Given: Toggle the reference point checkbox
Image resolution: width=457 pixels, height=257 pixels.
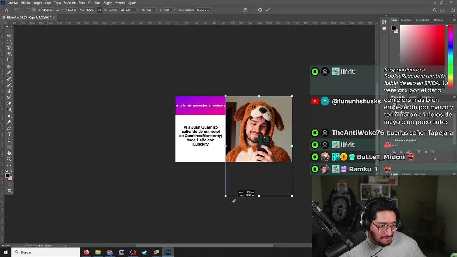Looking at the screenshot, I should (x=29, y=10).
